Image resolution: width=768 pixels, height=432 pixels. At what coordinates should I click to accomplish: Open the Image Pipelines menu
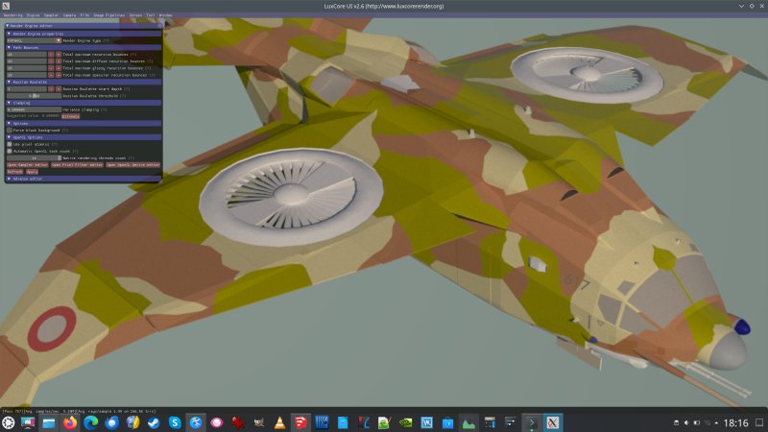pos(108,15)
